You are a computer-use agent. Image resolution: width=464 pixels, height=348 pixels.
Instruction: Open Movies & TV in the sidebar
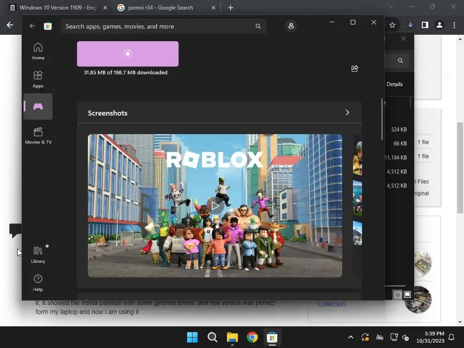38,135
